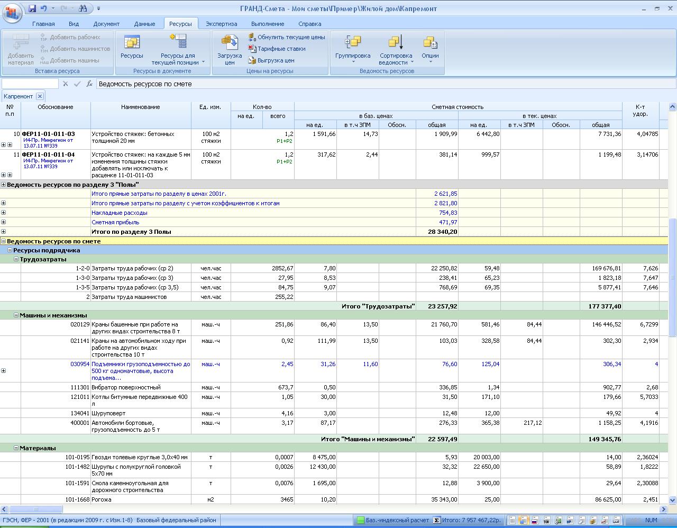Image resolution: width=677 pixels, height=528 pixels.
Task: Expand Ведомость ресурсов по разделу 3 "Полы"
Action: coord(4,185)
